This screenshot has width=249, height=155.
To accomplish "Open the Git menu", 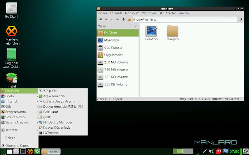I will (x=160, y=13).
